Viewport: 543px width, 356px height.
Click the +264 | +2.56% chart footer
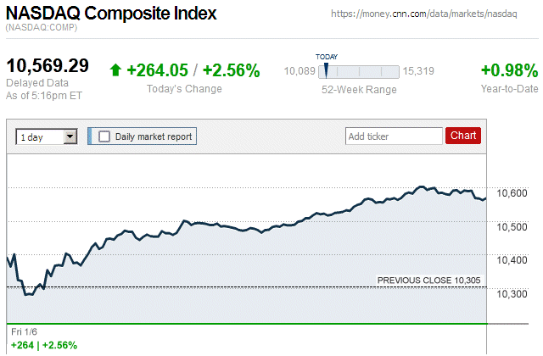[x=44, y=345]
